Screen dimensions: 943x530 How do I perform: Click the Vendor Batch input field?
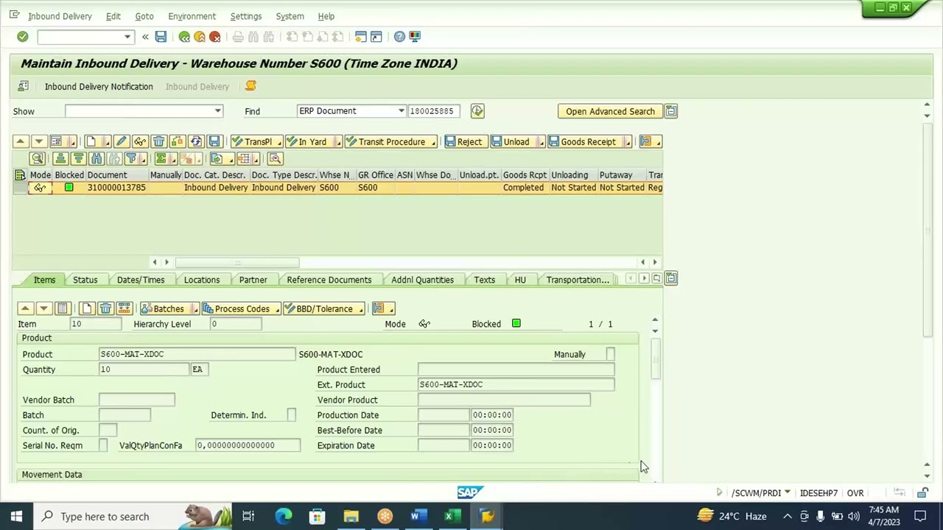coord(137,400)
